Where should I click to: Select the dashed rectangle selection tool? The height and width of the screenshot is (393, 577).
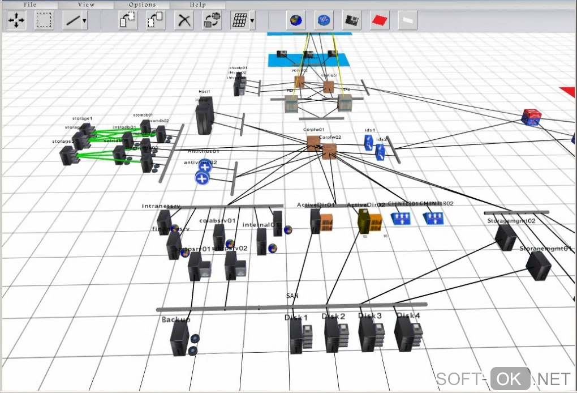[44, 20]
